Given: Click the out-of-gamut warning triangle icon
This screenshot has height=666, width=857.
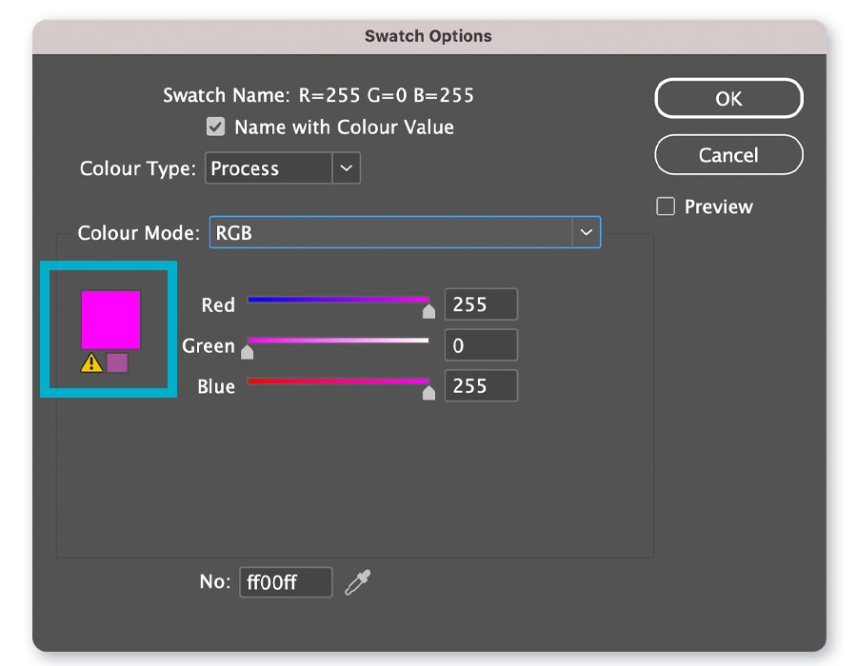Looking at the screenshot, I should pos(90,362).
